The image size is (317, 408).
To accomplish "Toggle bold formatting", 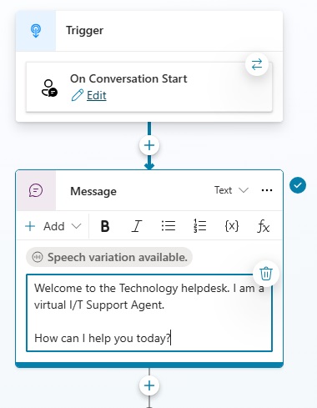I will [105, 226].
